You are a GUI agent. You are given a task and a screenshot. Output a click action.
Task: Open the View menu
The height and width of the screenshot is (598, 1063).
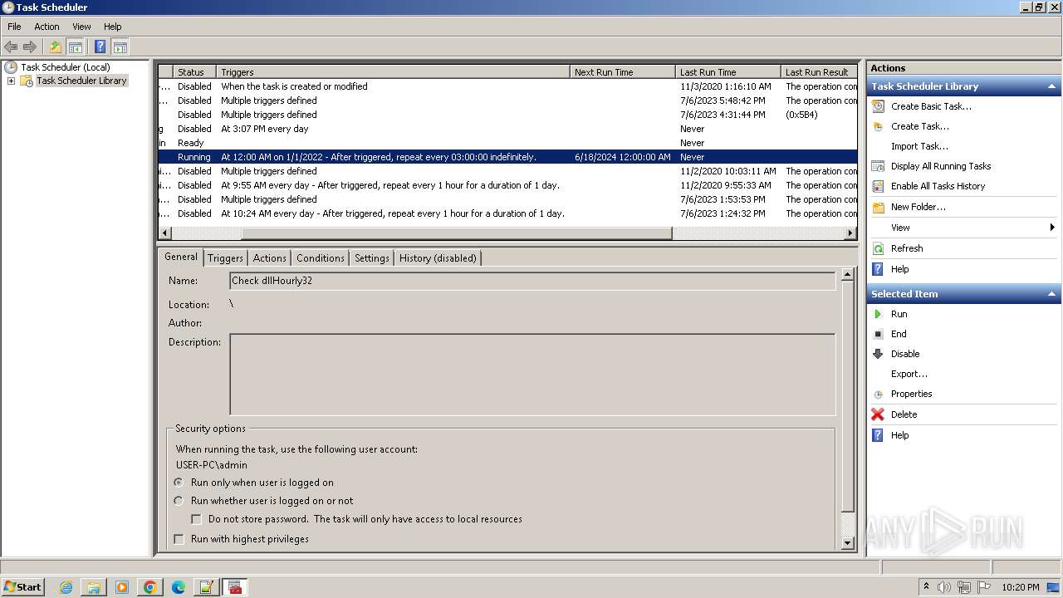click(81, 27)
